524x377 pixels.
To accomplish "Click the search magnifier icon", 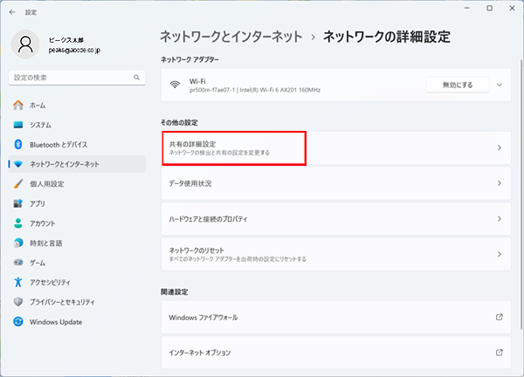I will coord(137,78).
